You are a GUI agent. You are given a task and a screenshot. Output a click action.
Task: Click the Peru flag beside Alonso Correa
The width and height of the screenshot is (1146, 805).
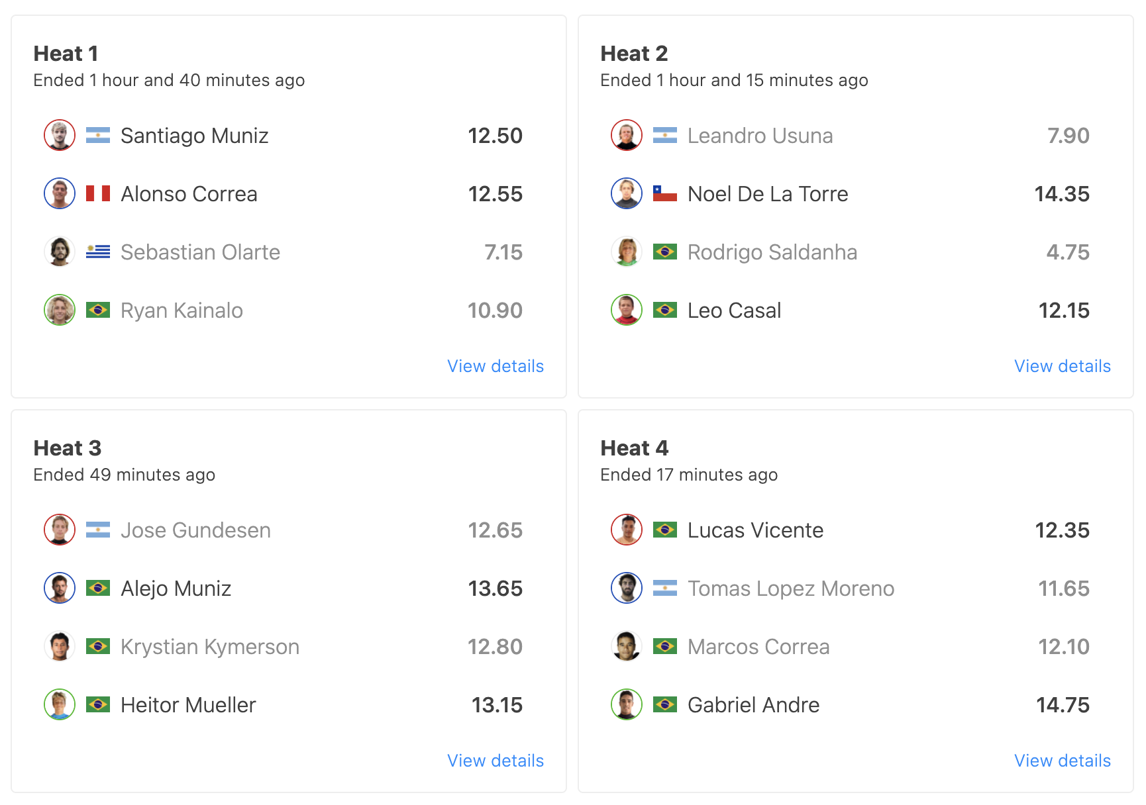pos(98,194)
